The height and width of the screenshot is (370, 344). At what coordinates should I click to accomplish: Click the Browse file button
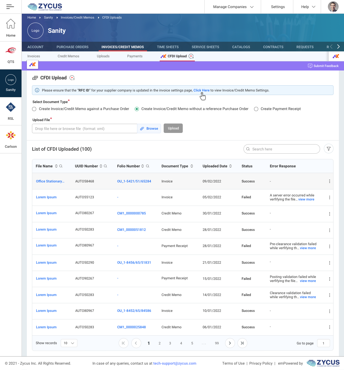(149, 129)
